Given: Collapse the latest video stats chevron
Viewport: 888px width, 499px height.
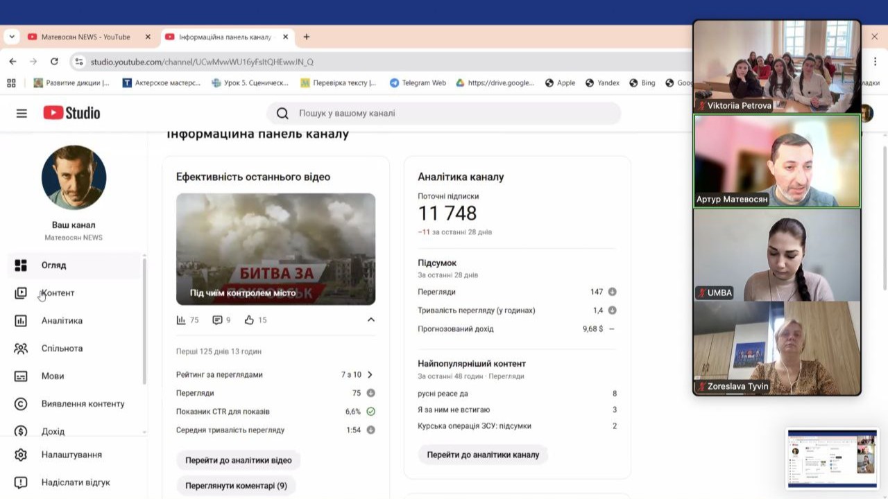Looking at the screenshot, I should click(x=371, y=319).
